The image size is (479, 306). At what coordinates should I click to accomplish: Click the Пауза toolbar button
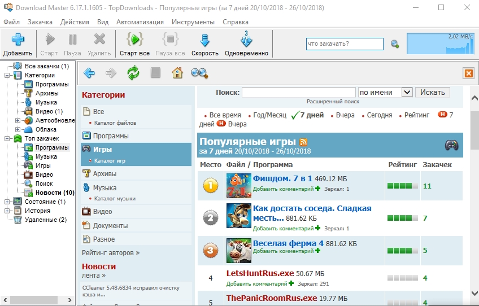click(72, 45)
